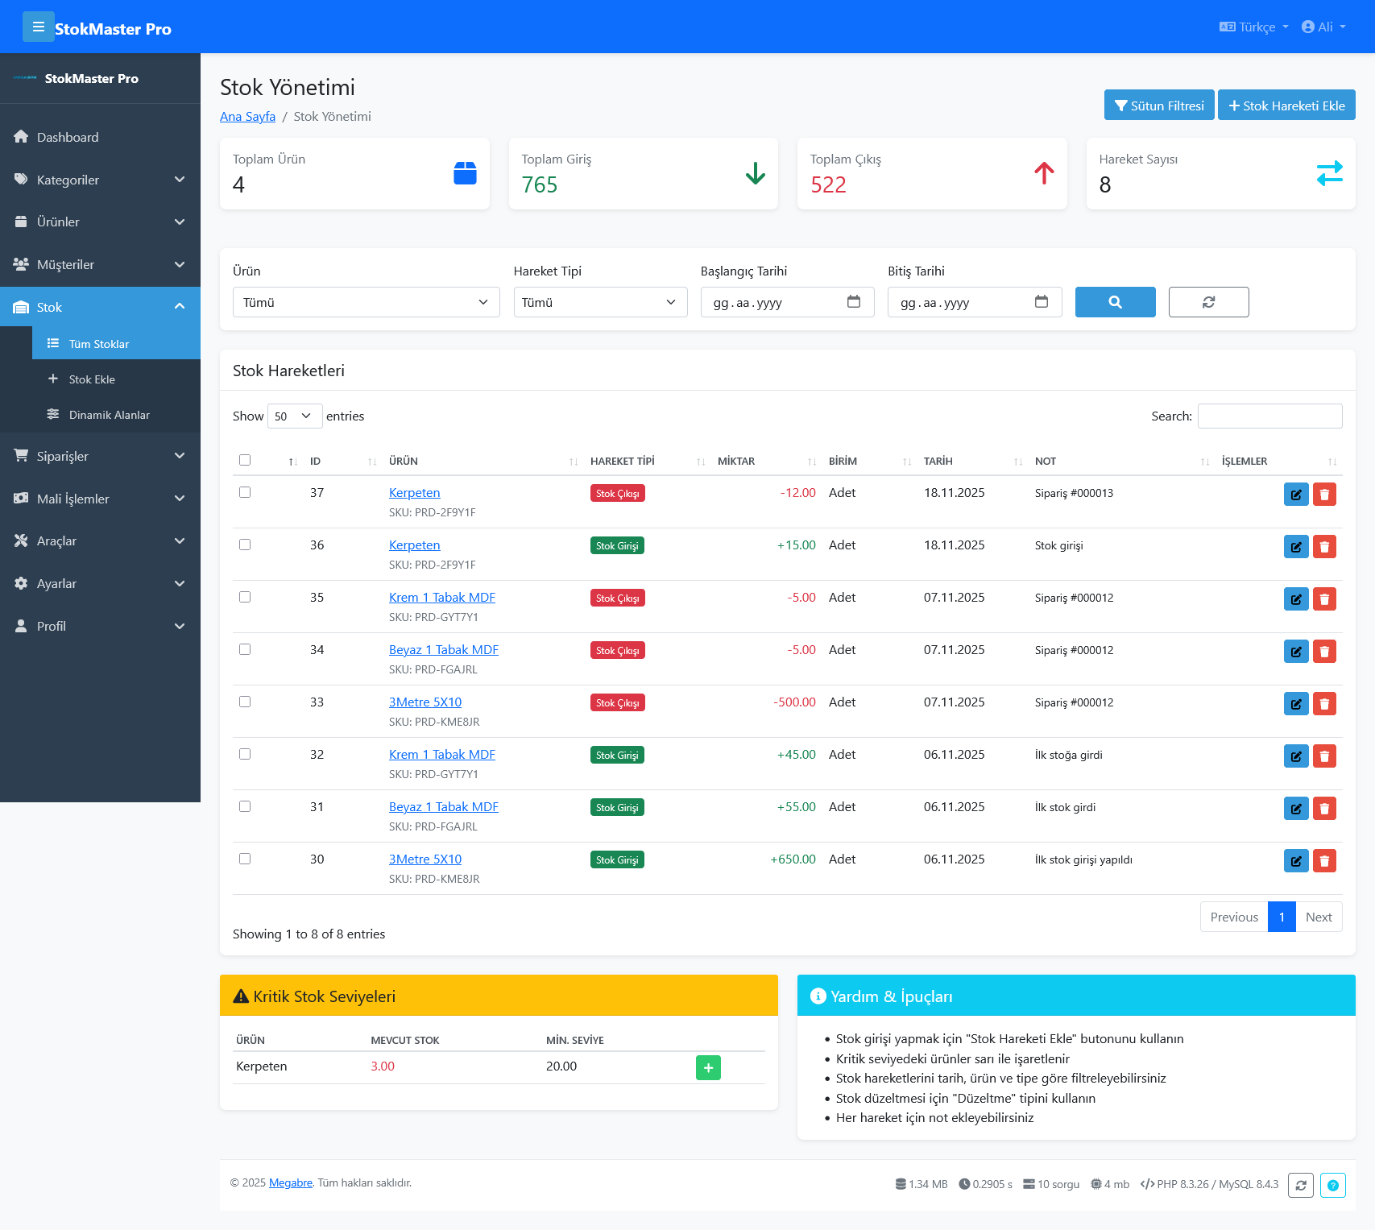Open the Türkçe language menu
Screen dimensions: 1375x1230
point(1253,27)
